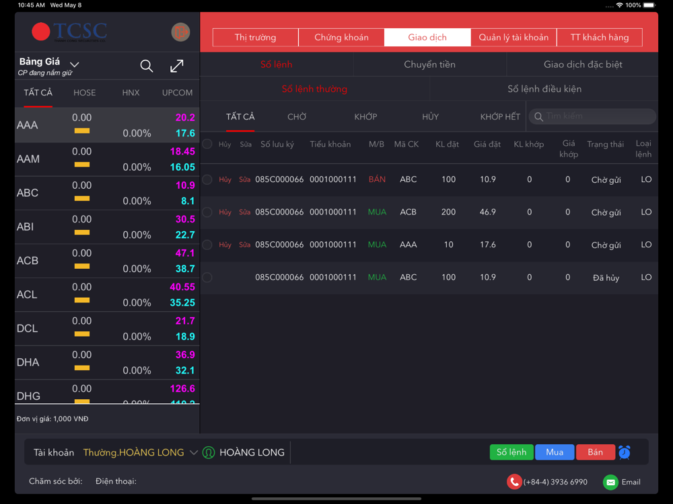The height and width of the screenshot is (504, 673).
Task: Edit the MUA ACB order with Sửa
Action: coord(245,212)
